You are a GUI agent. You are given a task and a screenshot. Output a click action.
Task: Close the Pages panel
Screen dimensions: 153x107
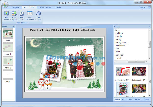[x=14, y=26]
